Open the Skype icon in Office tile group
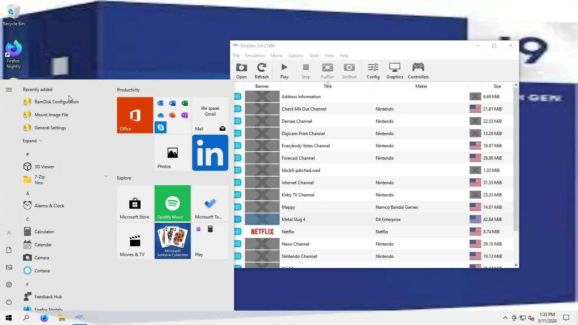The width and height of the screenshot is (578, 325). pos(161,127)
